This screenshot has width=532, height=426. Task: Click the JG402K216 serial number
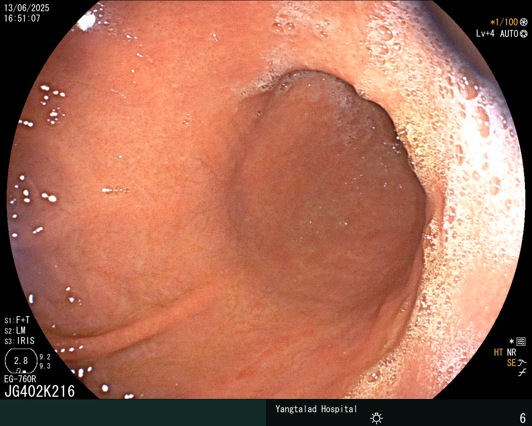[x=39, y=391]
